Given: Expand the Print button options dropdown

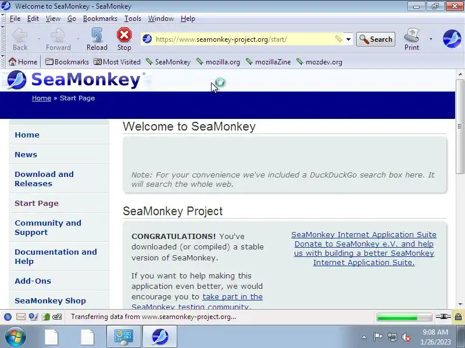Looking at the screenshot, I should pyautogui.click(x=431, y=39).
